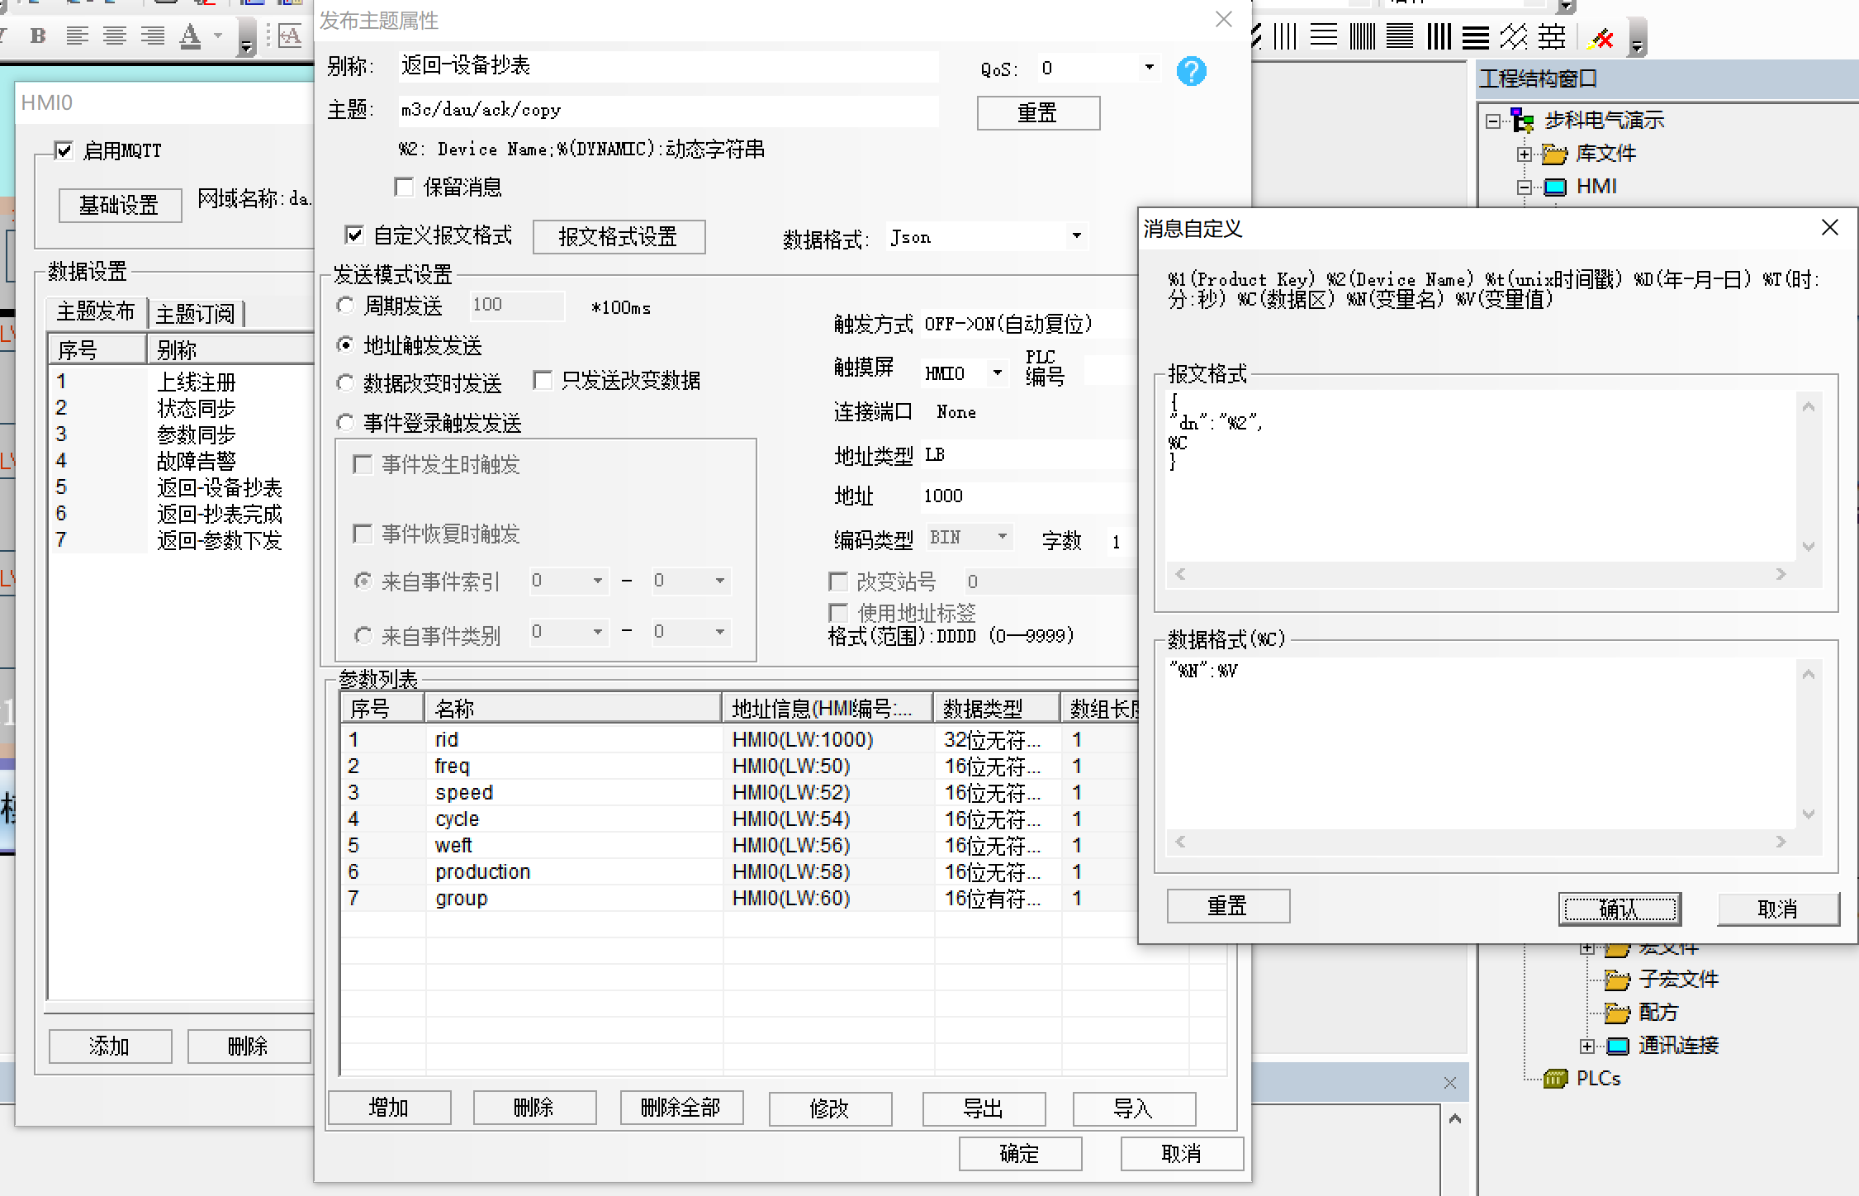This screenshot has height=1196, width=1859.
Task: Open 触摸屏 HMI0 dropdown
Action: click(x=998, y=373)
